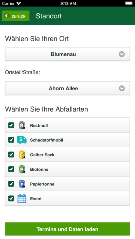Click the blue Event calendar icon
This screenshot has height=239, width=135.
pyautogui.click(x=22, y=198)
